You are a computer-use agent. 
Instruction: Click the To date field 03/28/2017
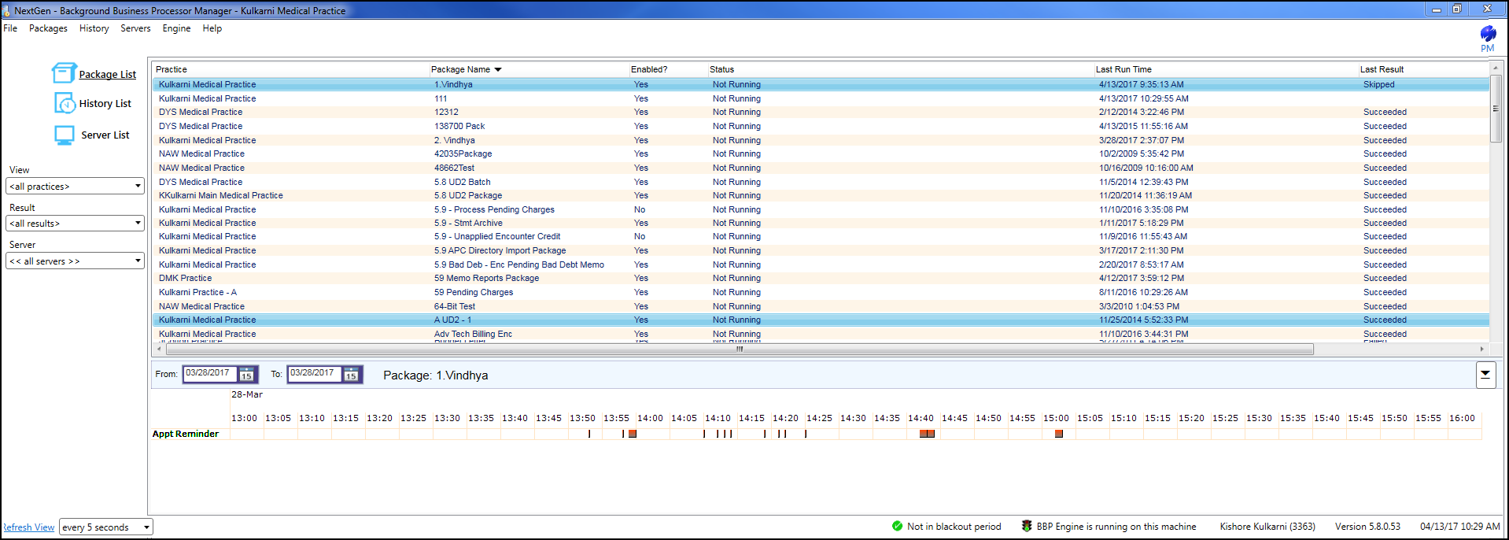point(314,374)
